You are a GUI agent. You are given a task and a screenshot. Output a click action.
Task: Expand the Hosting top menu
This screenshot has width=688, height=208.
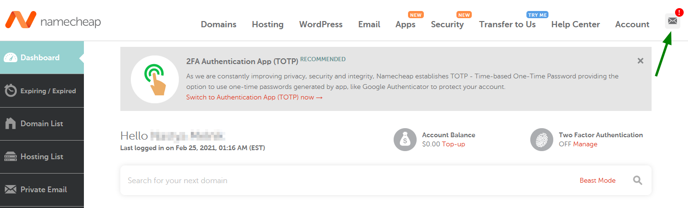point(268,24)
